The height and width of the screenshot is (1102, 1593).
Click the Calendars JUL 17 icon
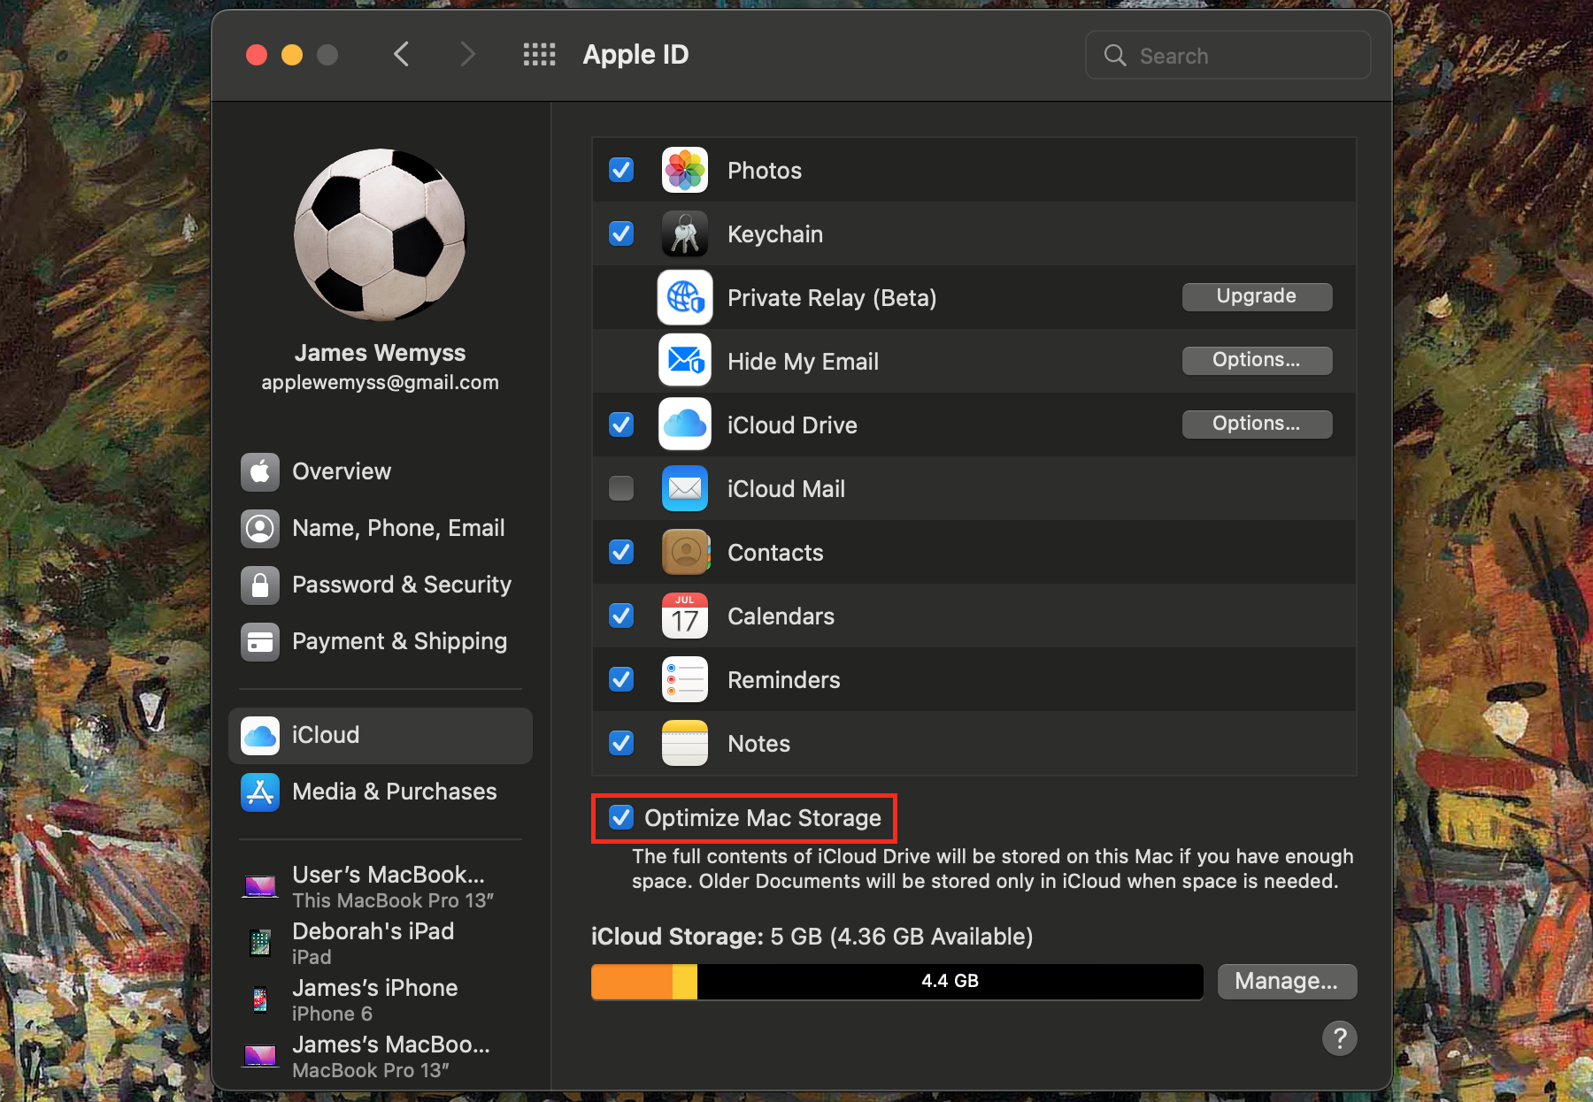click(685, 616)
